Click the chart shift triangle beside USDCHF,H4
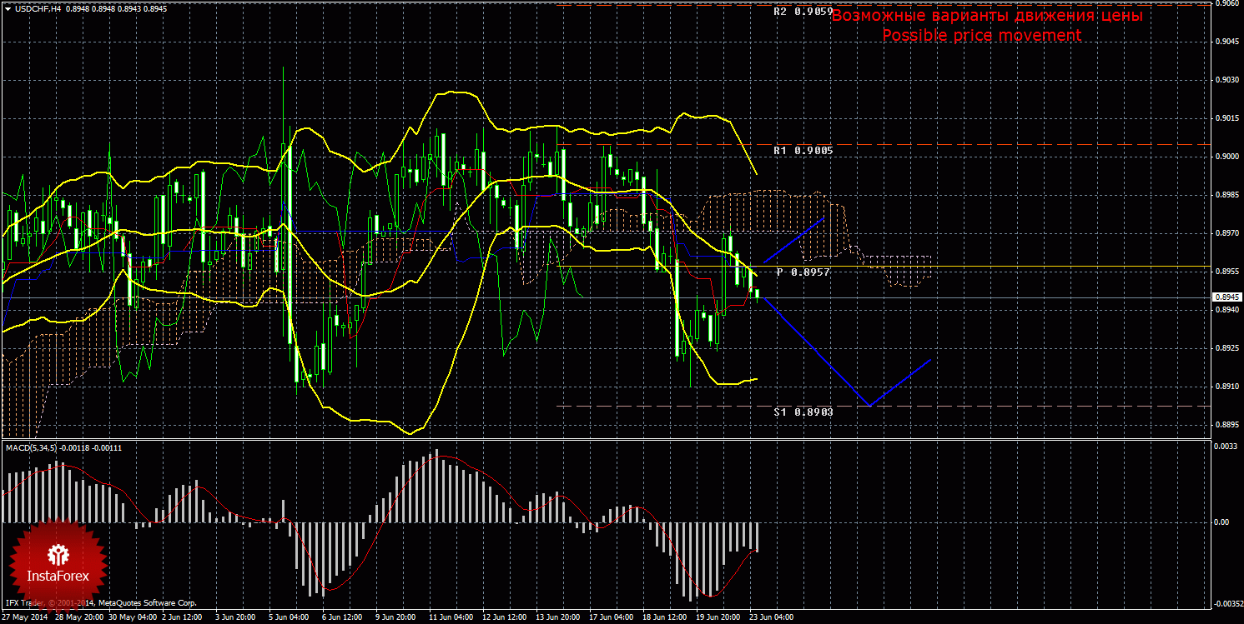This screenshot has height=624, width=1244. pos(8,7)
